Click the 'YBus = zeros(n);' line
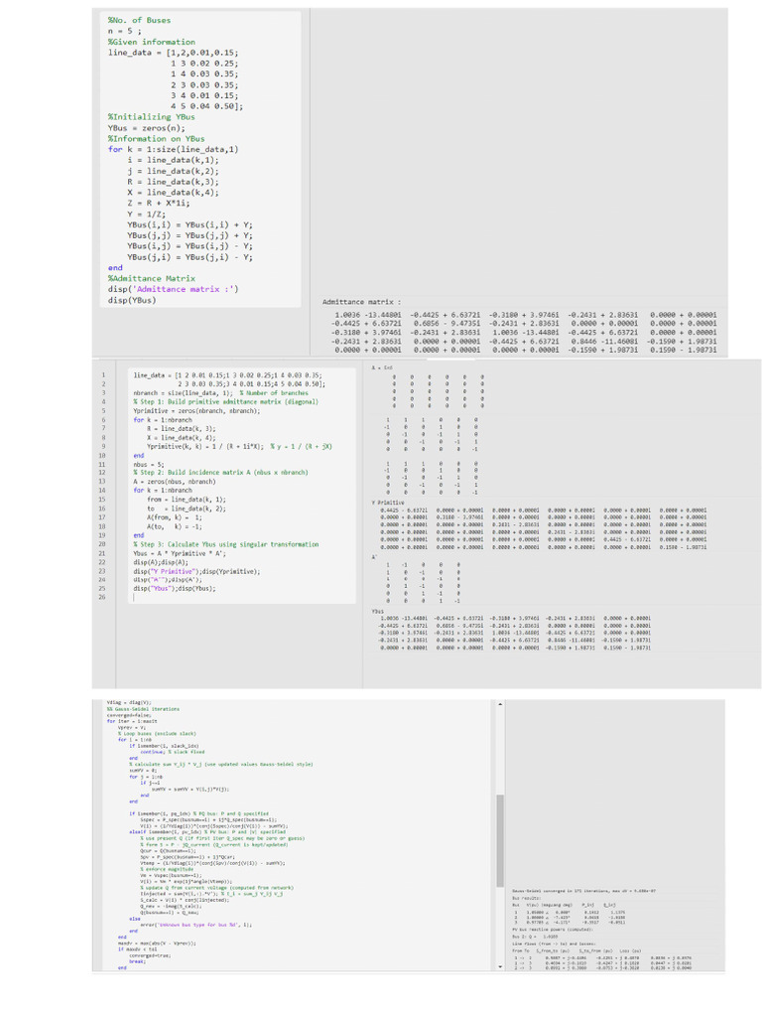This screenshot has width=762, height=1017. click(x=149, y=128)
